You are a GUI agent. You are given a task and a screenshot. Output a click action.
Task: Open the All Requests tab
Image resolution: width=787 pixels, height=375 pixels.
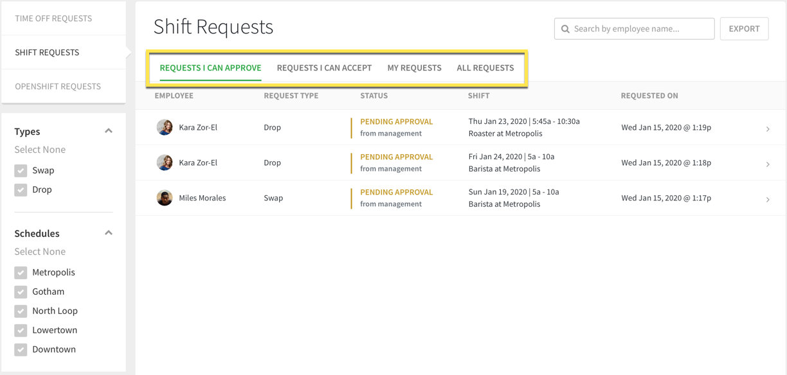click(485, 67)
